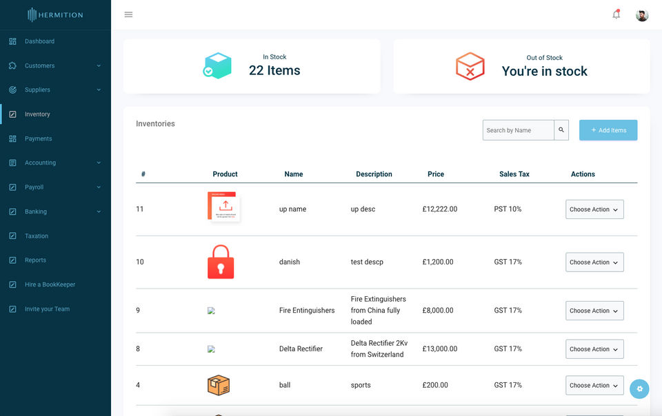This screenshot has width=662, height=416.
Task: Click the Reports sidebar icon
Action: click(12, 260)
